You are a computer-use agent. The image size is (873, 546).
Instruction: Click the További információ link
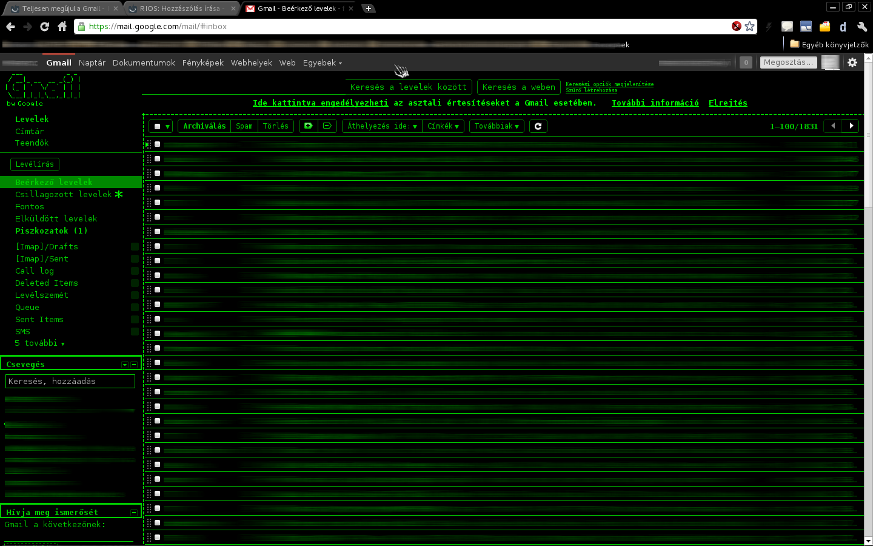tap(655, 103)
